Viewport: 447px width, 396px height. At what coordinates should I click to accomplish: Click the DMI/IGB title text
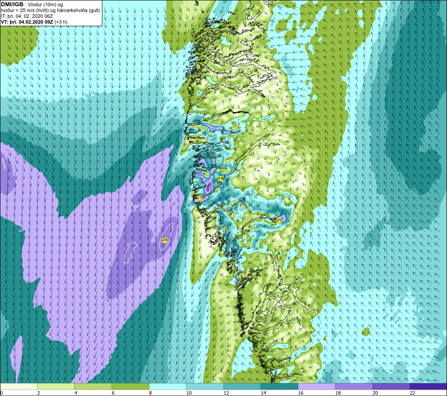click(12, 4)
